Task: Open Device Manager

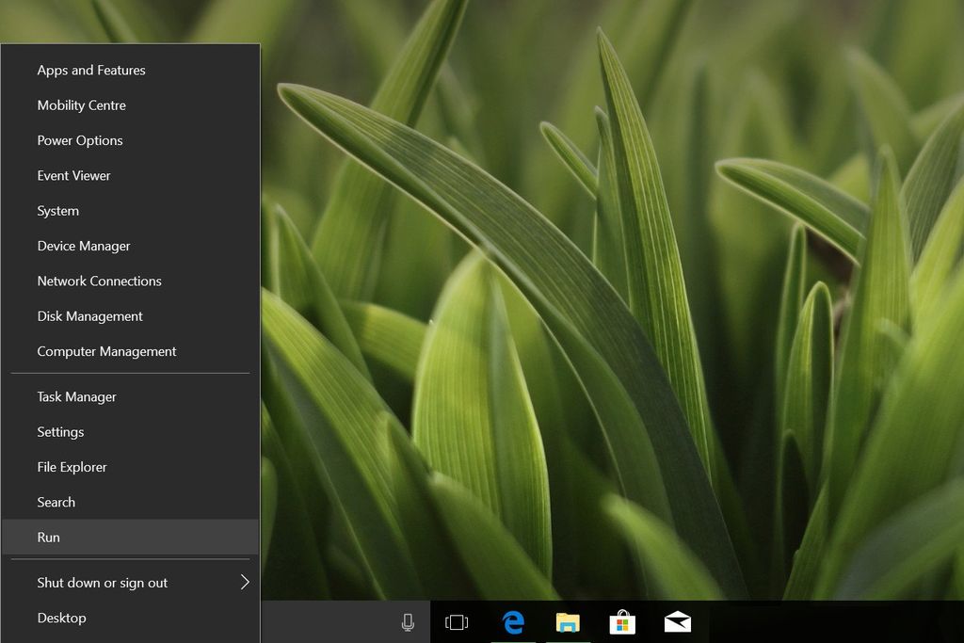Action: 83,246
